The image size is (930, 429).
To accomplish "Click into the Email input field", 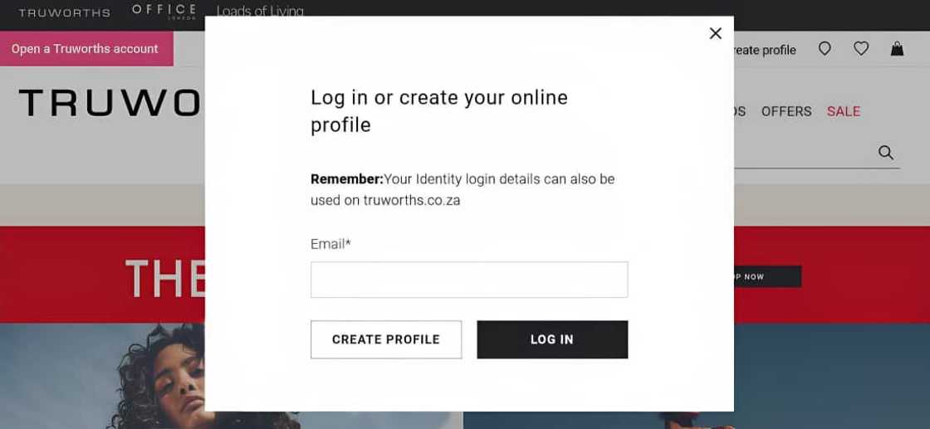I will click(x=469, y=280).
